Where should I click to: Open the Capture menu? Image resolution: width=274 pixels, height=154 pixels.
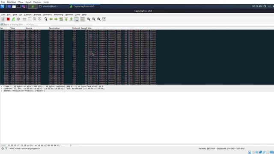tap(27, 15)
